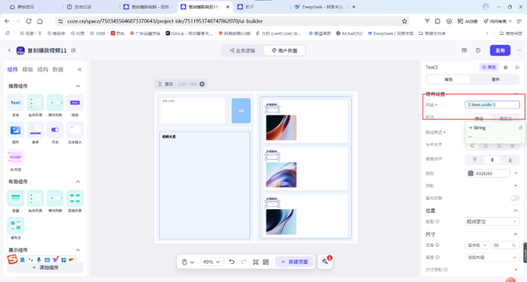Select the 文本输入 text input component icon

pyautogui.click(x=75, y=130)
